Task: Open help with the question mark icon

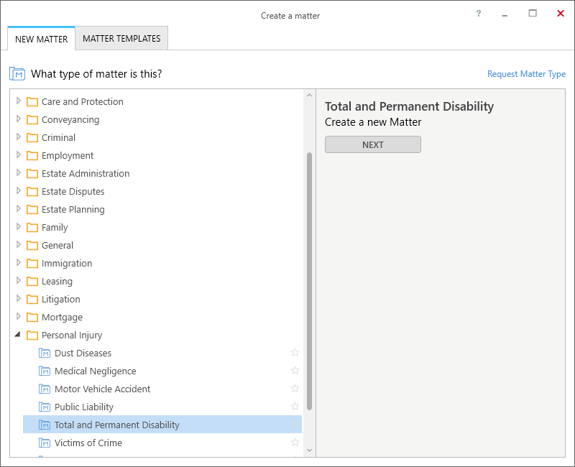Action: (478, 14)
